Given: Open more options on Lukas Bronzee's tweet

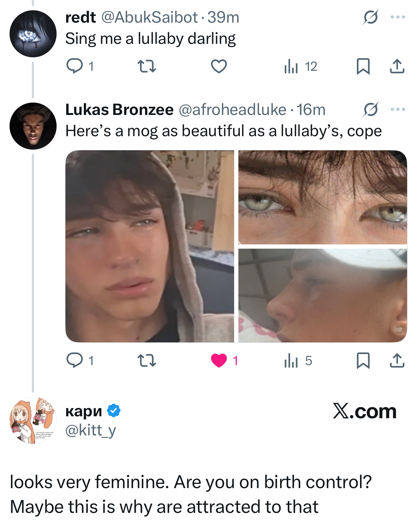Looking at the screenshot, I should point(398,109).
